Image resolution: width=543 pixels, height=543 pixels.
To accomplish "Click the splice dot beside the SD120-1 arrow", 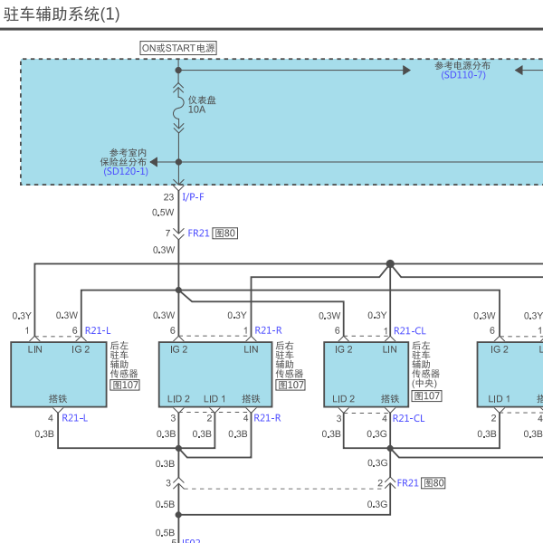I will tap(178, 162).
